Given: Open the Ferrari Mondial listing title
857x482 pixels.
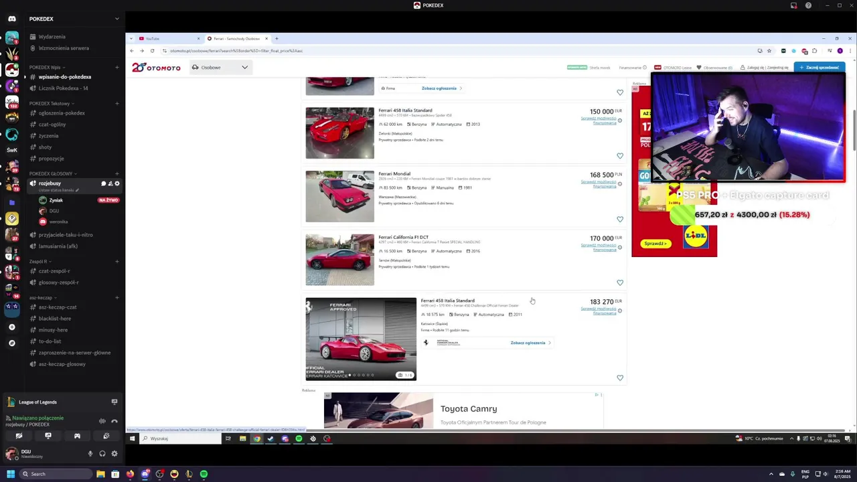Looking at the screenshot, I should (x=394, y=174).
